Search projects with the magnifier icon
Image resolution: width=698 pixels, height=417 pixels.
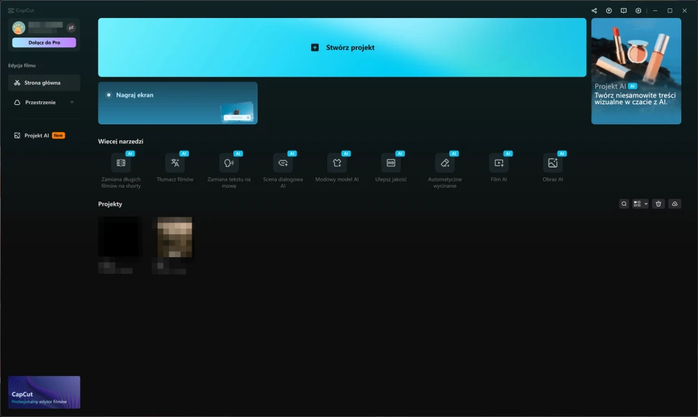click(624, 204)
